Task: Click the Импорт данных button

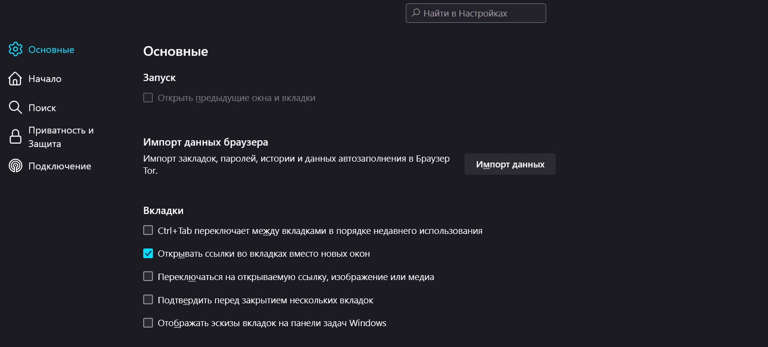Action: tap(510, 164)
